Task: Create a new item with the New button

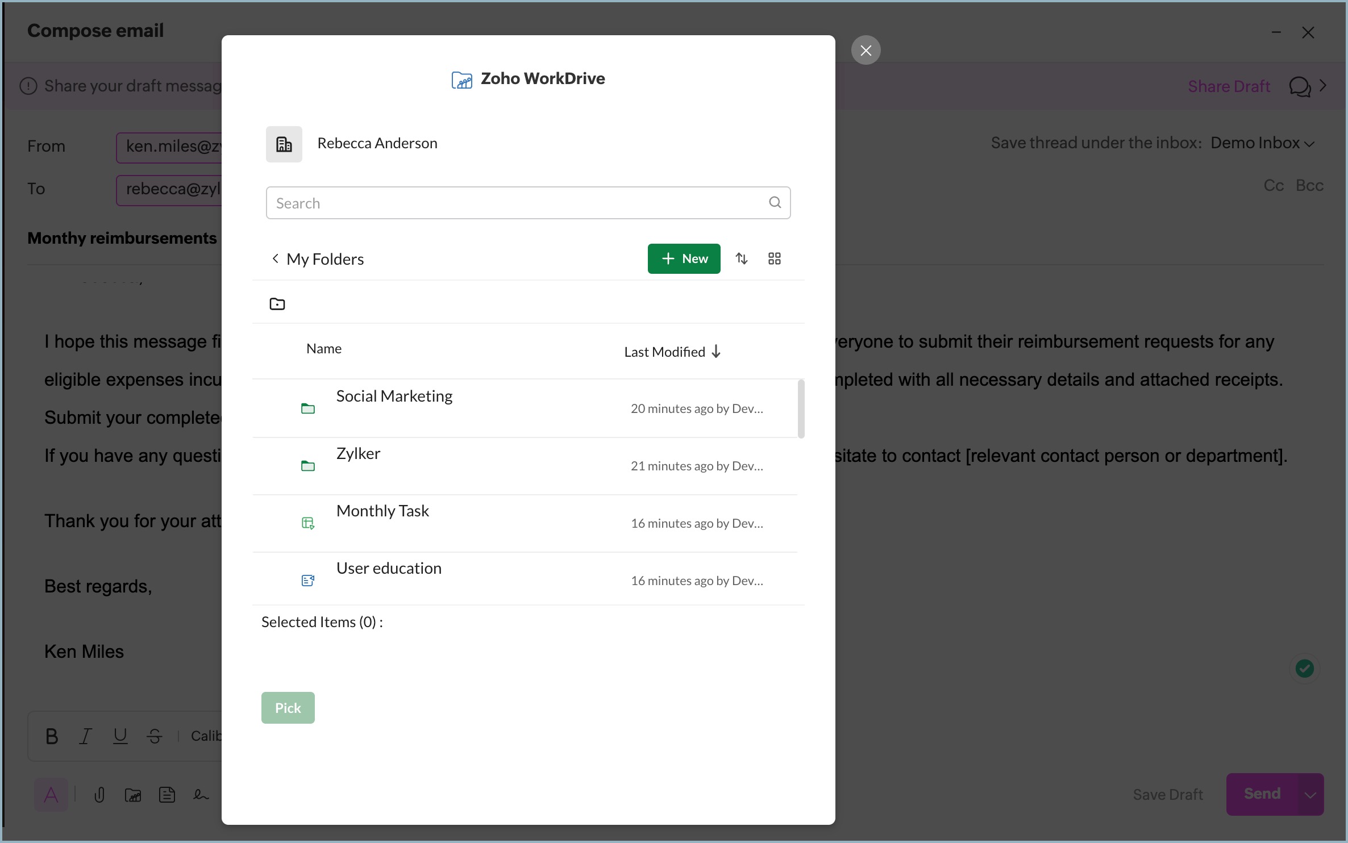Action: [x=684, y=259]
